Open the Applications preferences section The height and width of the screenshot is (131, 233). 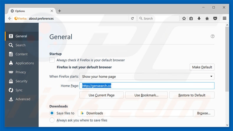(22, 63)
